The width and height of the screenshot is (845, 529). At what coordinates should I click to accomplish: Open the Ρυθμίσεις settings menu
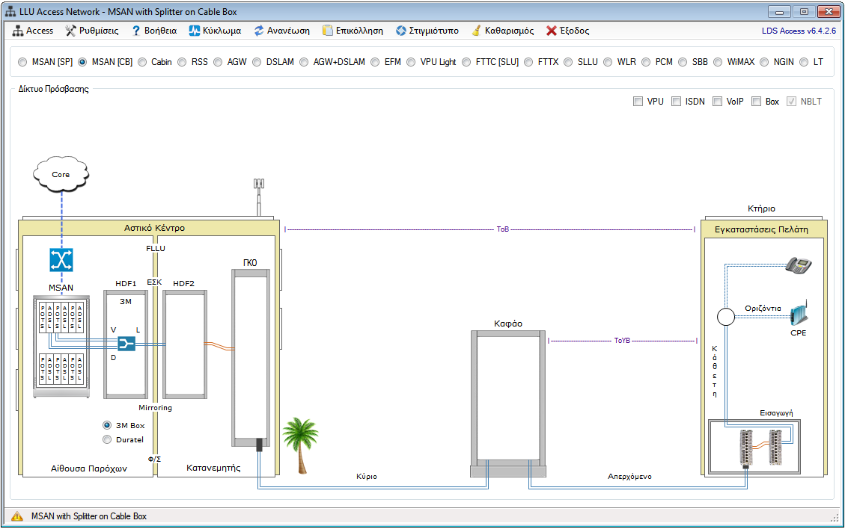pos(92,31)
